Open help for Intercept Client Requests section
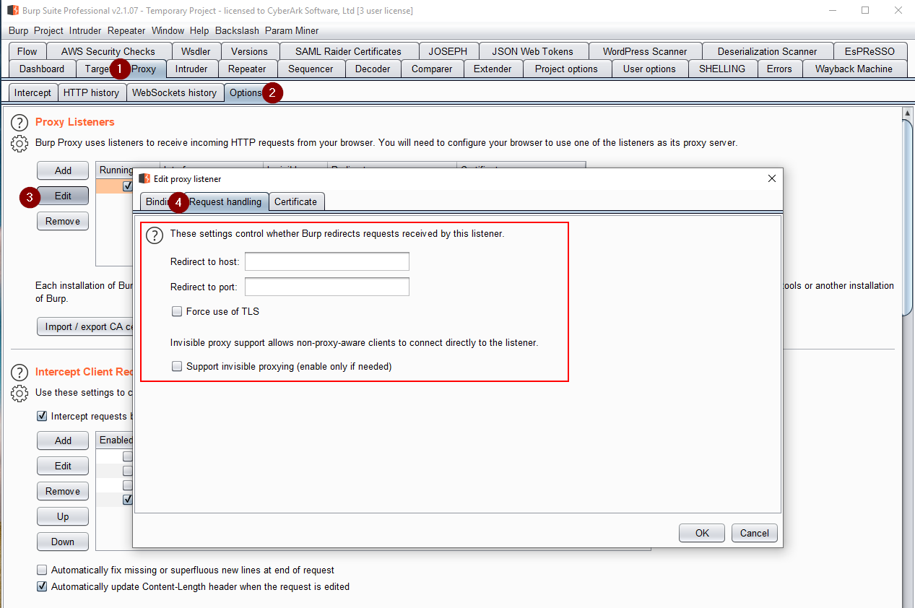915x608 pixels. (x=19, y=373)
